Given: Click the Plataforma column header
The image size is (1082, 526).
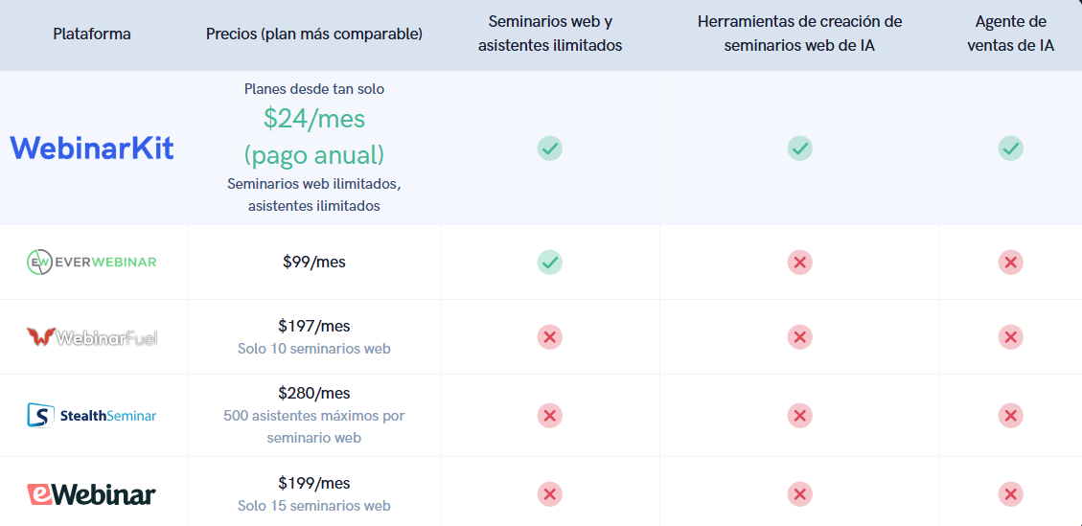Looking at the screenshot, I should click(92, 34).
